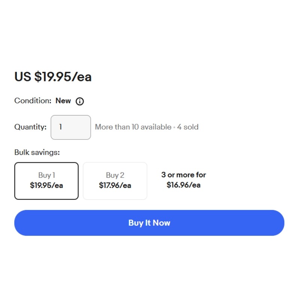
Task: Choose the 3 or more for $16.96/ea offer
Action: (183, 180)
